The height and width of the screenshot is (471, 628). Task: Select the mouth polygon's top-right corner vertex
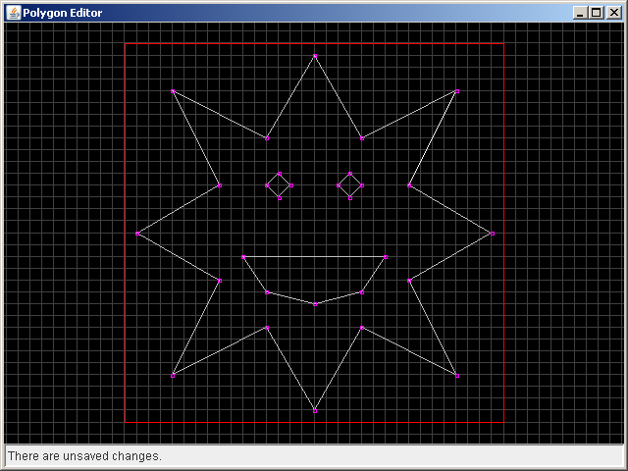point(386,257)
